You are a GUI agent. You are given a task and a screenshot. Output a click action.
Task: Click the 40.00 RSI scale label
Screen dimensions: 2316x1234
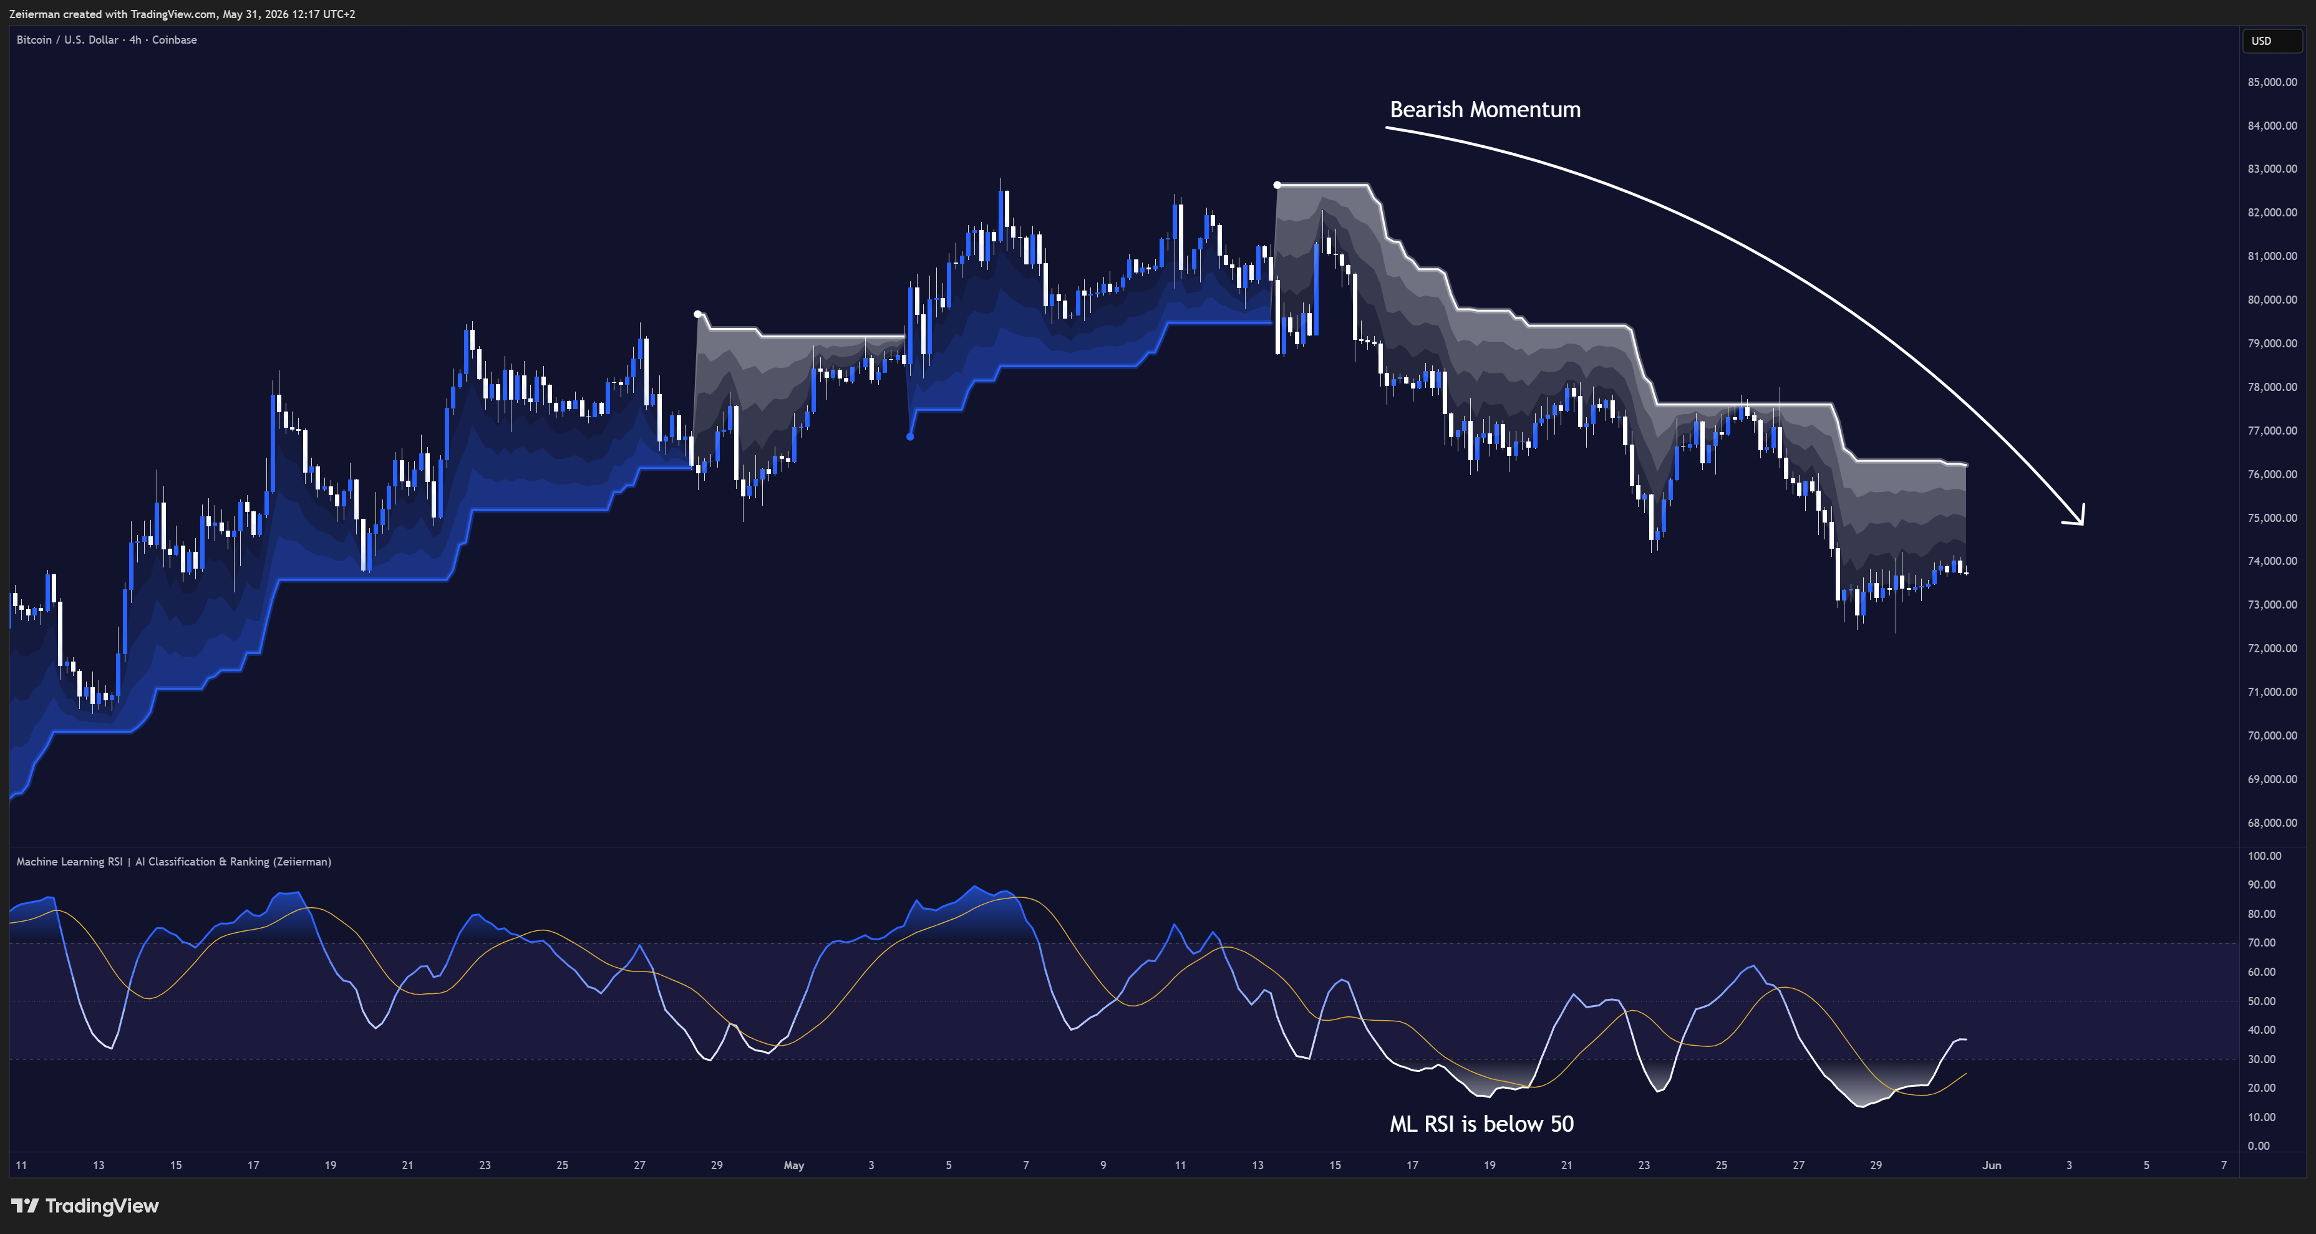[2261, 1030]
